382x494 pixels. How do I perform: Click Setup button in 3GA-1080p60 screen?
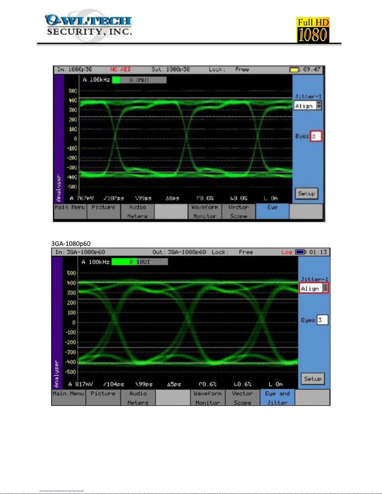pos(313,379)
